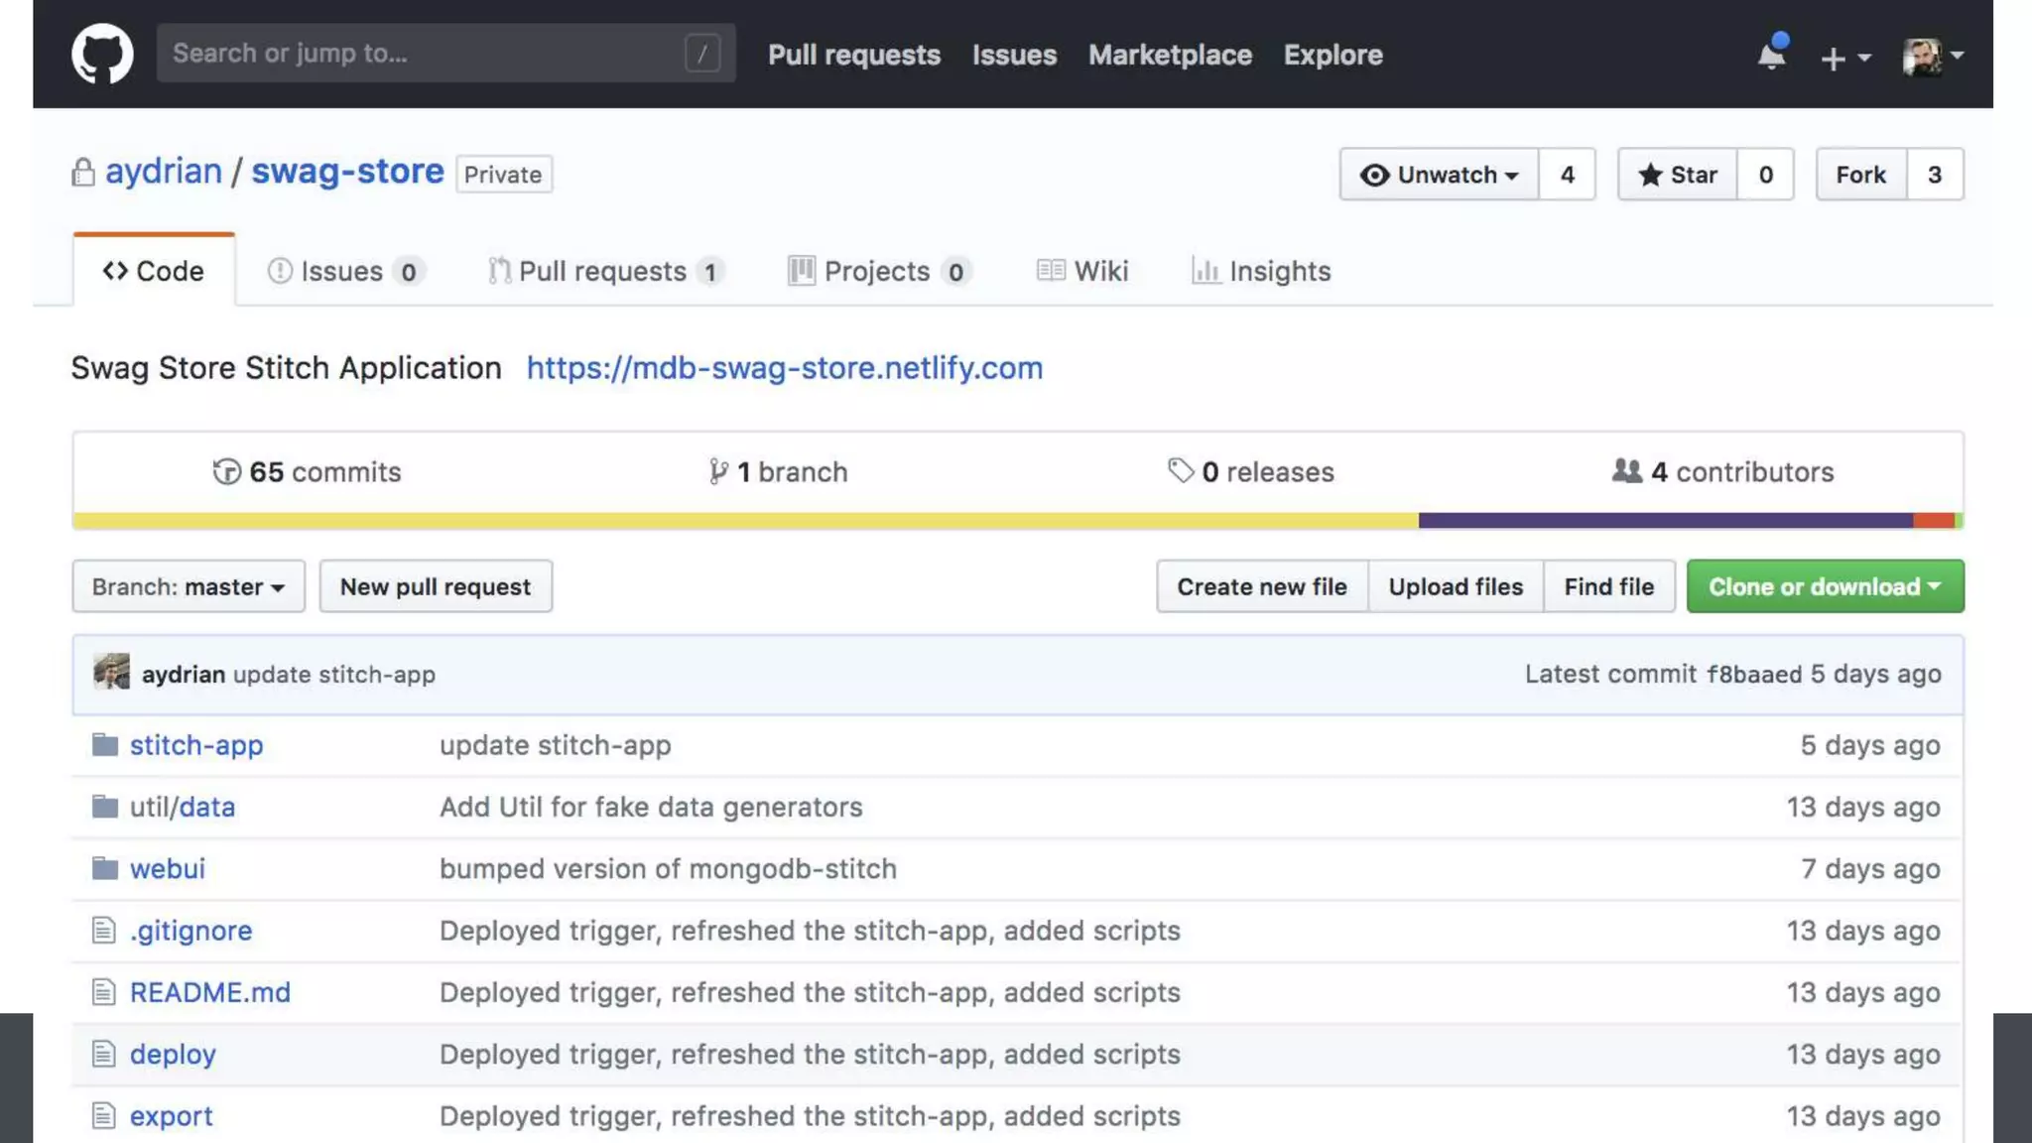View the 4 contributors
The width and height of the screenshot is (2032, 1143).
pos(1722,472)
